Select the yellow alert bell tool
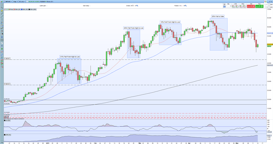The width and height of the screenshot is (273, 144). pyautogui.click(x=2, y=11)
